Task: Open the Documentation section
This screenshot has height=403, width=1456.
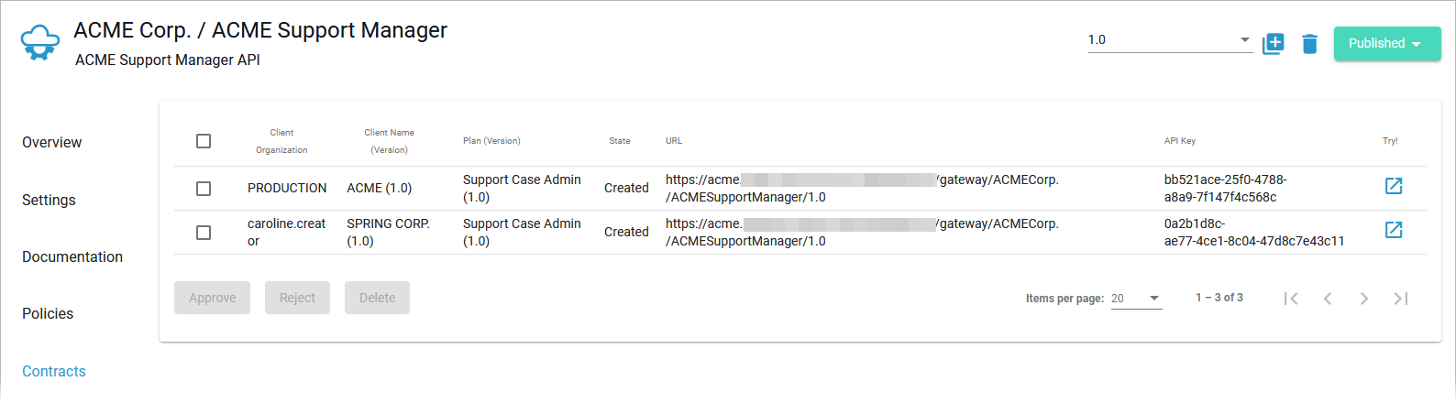Action: coord(72,256)
